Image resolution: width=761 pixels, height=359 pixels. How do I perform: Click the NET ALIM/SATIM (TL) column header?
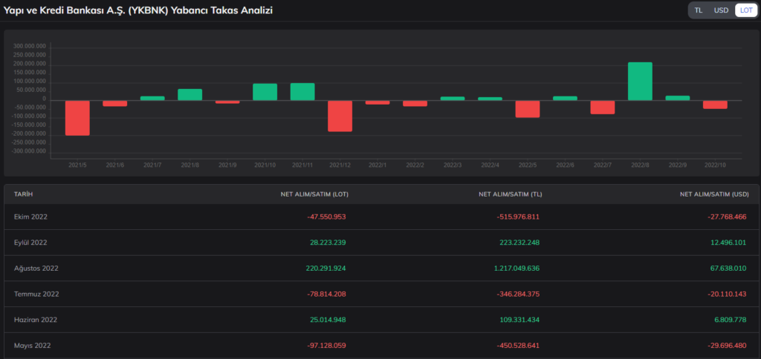pos(511,194)
